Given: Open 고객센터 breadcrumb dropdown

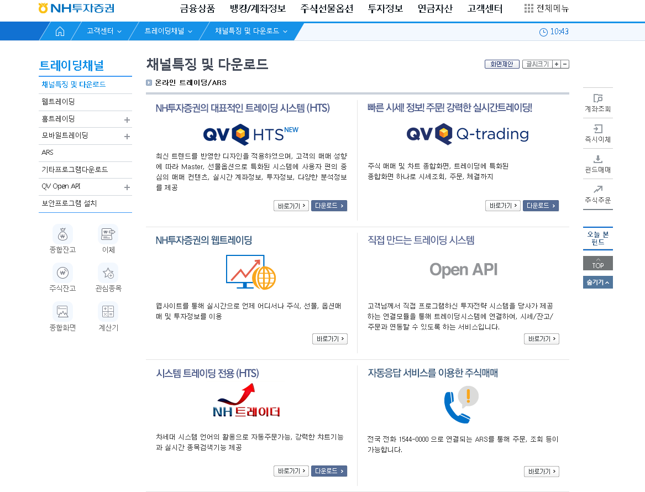Looking at the screenshot, I should coord(104,32).
